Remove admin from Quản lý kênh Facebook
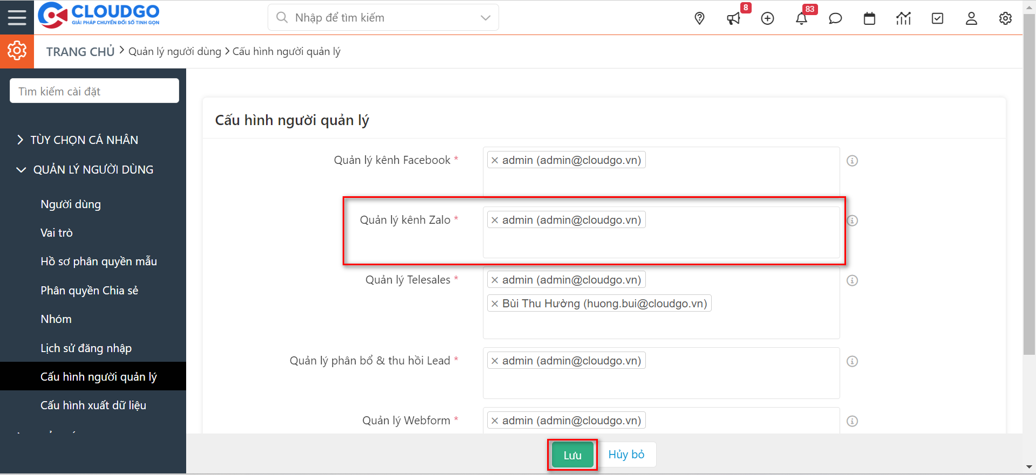Image resolution: width=1036 pixels, height=475 pixels. [x=495, y=160]
